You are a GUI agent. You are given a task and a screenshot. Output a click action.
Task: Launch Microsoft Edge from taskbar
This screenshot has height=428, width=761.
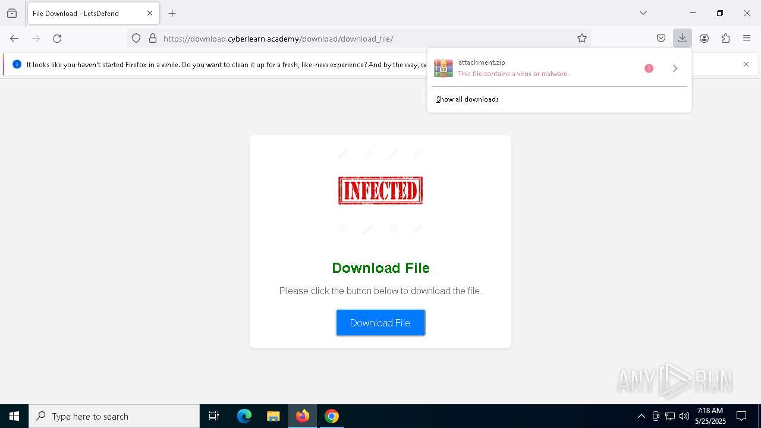244,416
